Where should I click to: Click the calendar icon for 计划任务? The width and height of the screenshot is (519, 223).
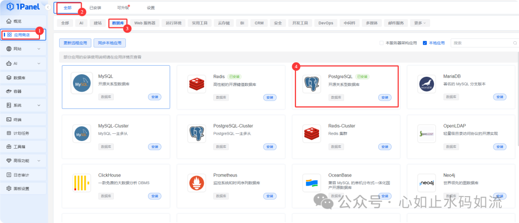(9, 133)
